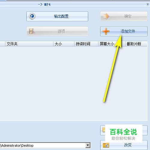Image resolution: width=150 pixels, height=150 pixels.
Task: Click the arrow icon on 确定 button
Action: (106, 16)
